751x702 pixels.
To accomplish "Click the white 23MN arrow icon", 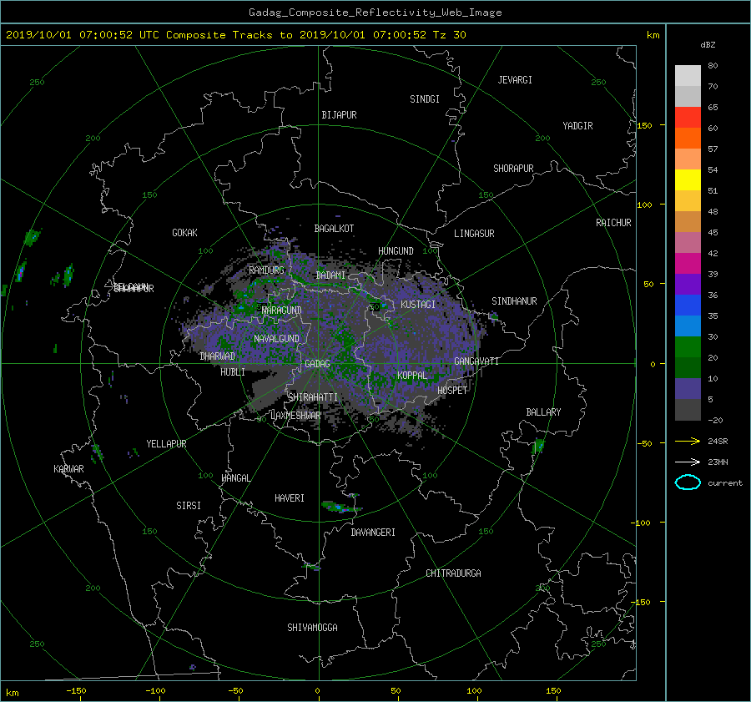I will (x=688, y=462).
